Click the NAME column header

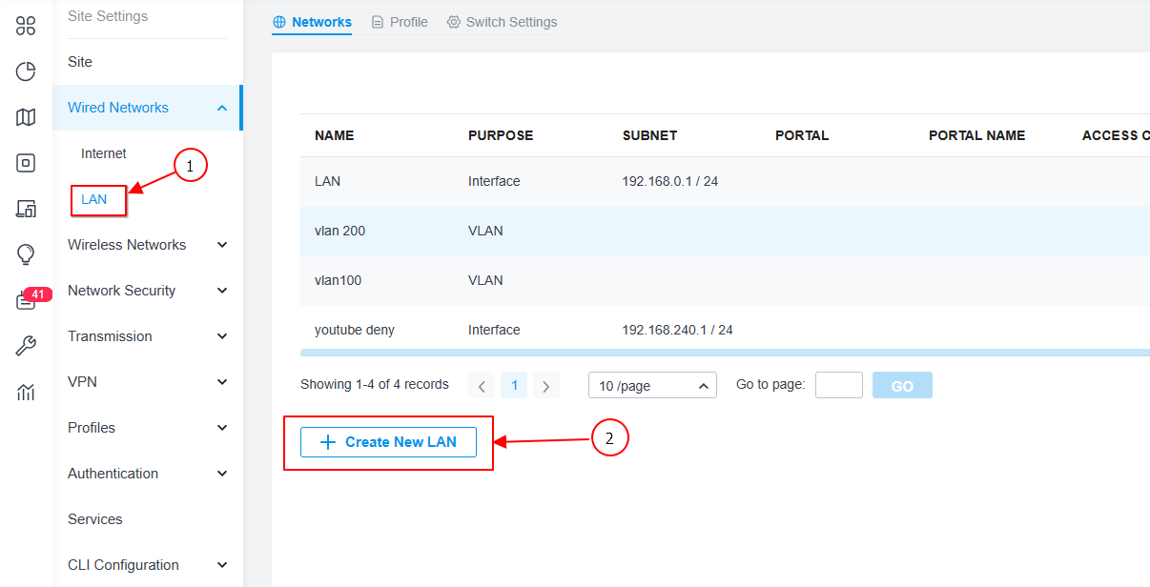(335, 135)
